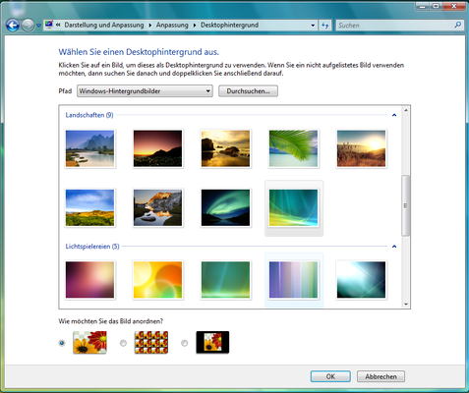
Task: Open the address bar history dropdown arrow
Action: 313,26
